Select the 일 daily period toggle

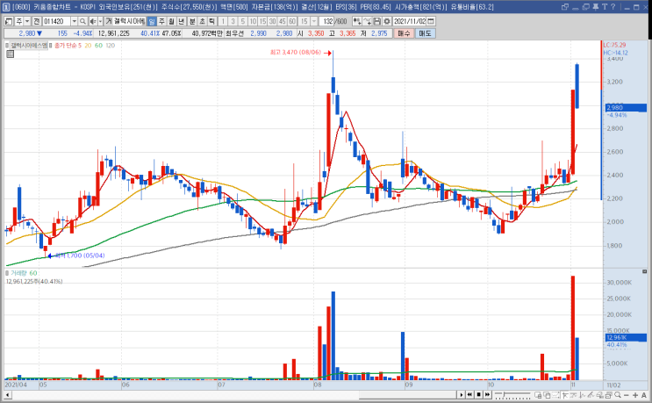coord(152,21)
